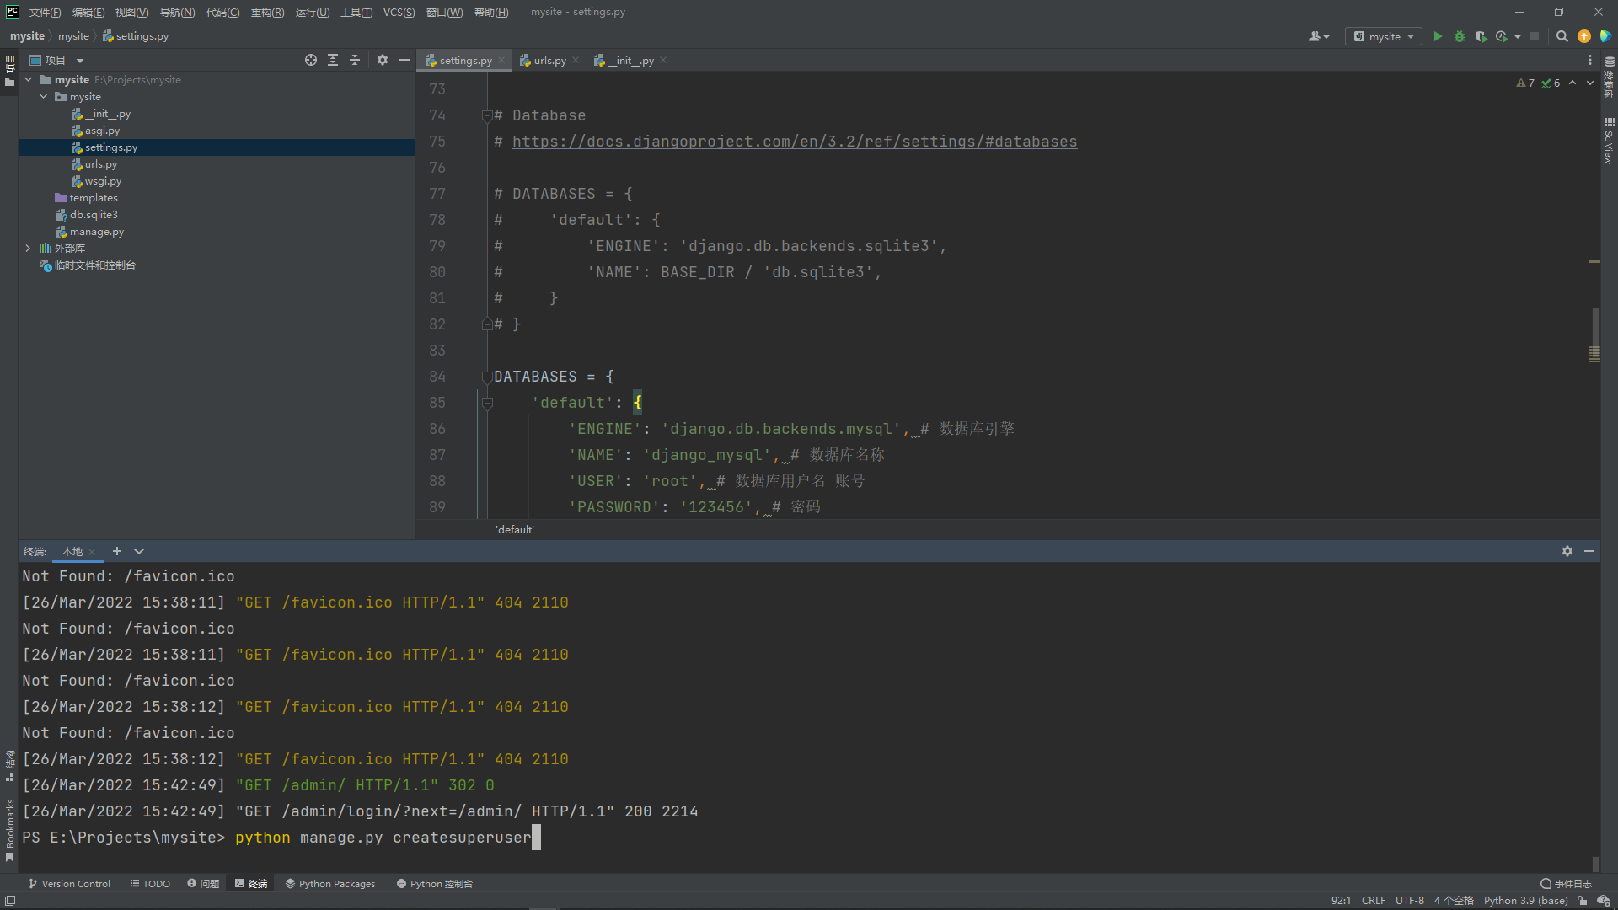Open editor tabs more-options menu
This screenshot has height=910, width=1618.
pos(1590,60)
